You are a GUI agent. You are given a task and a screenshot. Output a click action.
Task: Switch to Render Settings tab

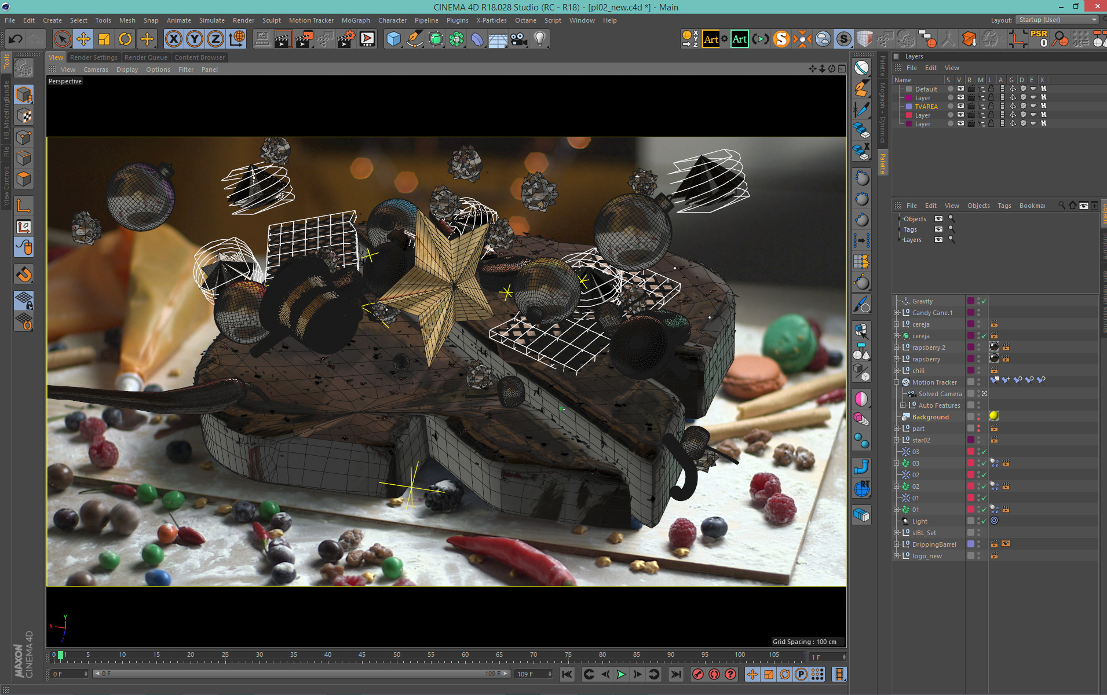click(93, 57)
